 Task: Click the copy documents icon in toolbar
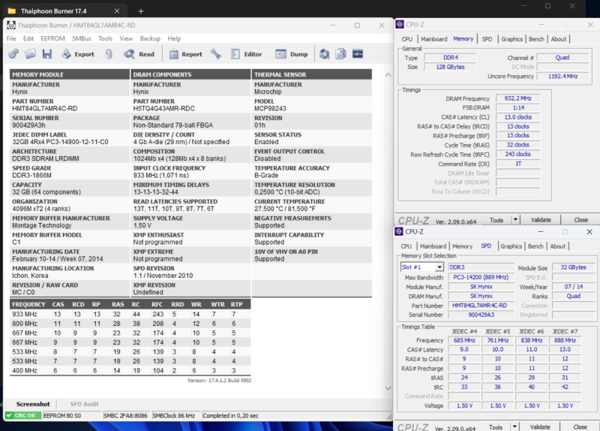[x=340, y=54]
